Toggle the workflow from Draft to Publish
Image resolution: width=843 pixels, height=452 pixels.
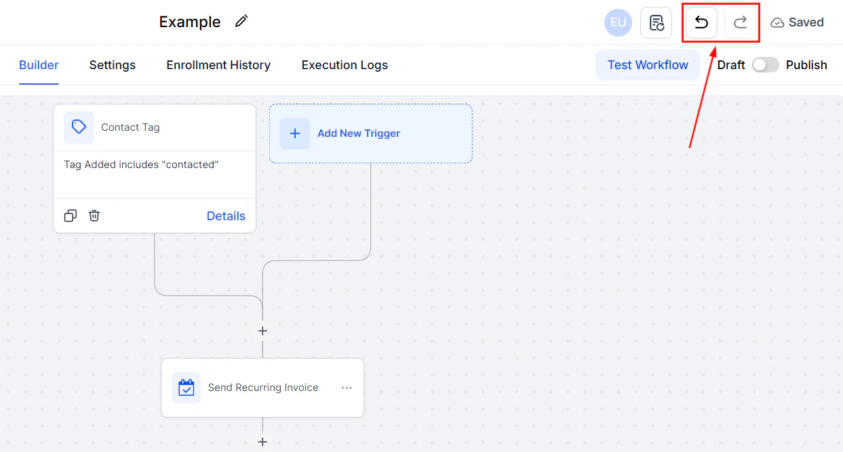coord(765,64)
